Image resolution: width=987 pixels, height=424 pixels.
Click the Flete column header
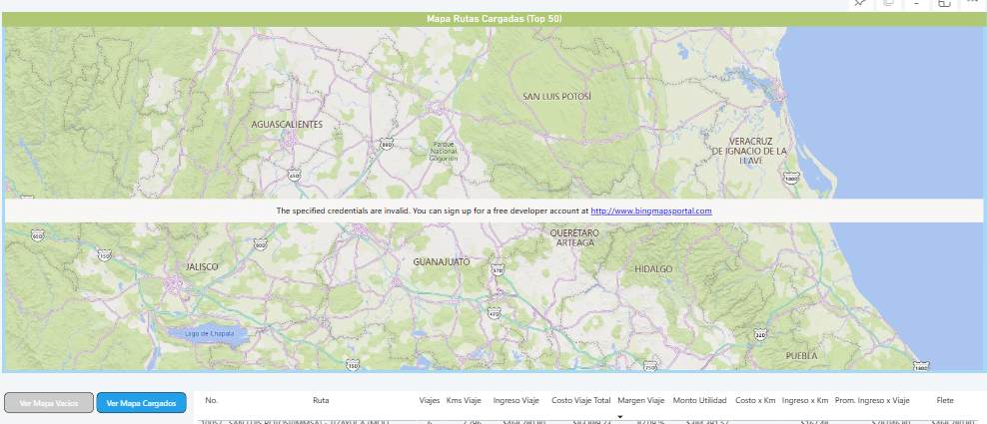[x=944, y=401]
